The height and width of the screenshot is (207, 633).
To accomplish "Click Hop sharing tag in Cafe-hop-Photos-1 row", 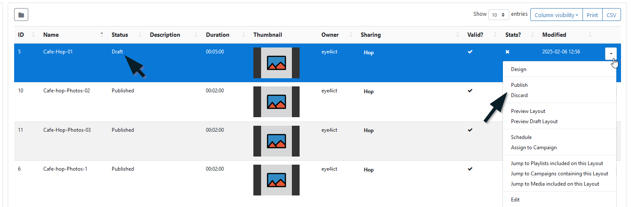I will pyautogui.click(x=369, y=170).
